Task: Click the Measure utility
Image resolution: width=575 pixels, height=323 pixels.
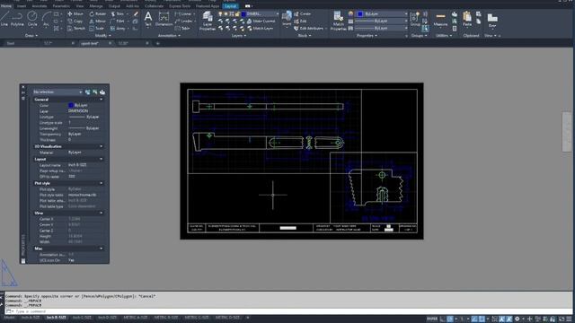Action: pos(440,19)
